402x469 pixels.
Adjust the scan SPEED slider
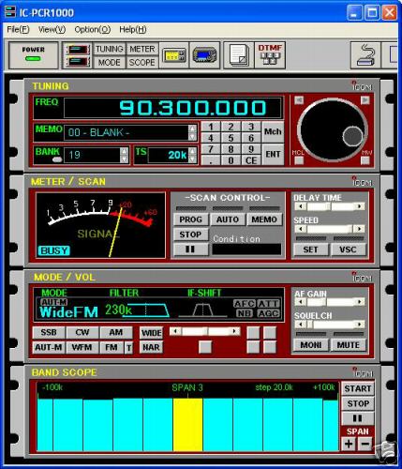click(329, 229)
